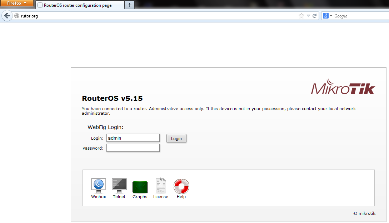Screen dimensions: 389x223
Task: Click the Telnet label text
Action: pos(119,197)
